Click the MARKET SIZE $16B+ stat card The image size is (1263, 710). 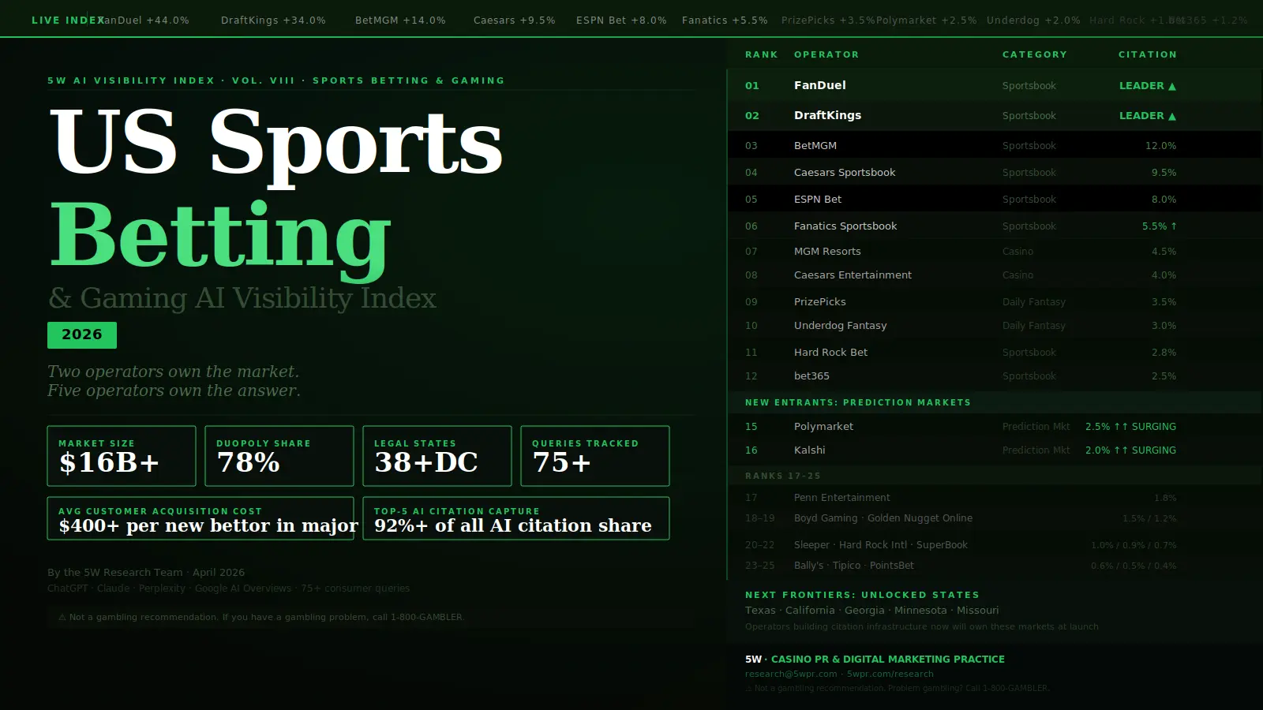click(x=122, y=456)
